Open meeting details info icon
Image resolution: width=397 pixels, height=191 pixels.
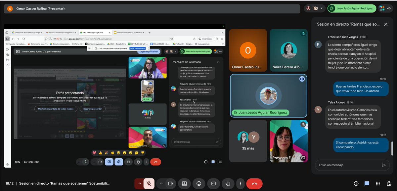pyautogui.click(x=356, y=183)
